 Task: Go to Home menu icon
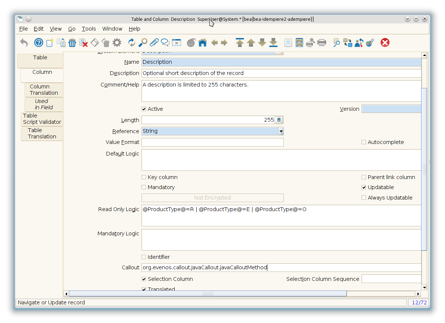click(x=202, y=43)
